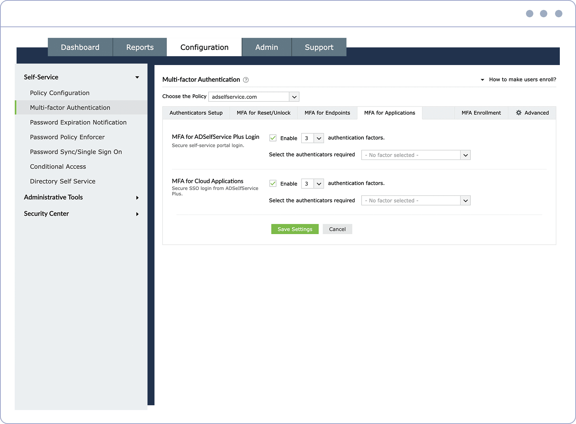Switch to the Reports tab
576x424 pixels.
[x=140, y=47]
